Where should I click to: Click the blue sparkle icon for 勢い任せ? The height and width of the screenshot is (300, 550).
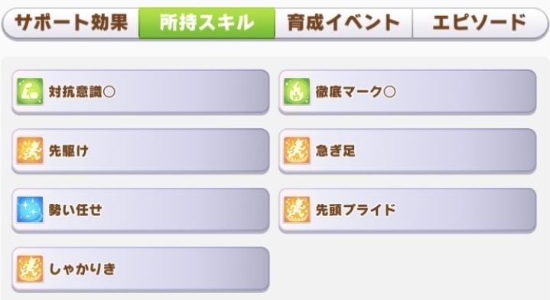[x=30, y=210]
